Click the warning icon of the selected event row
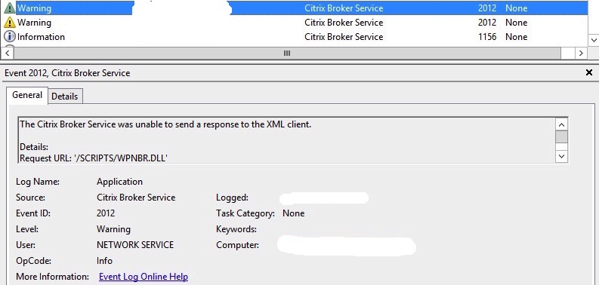The height and width of the screenshot is (285, 599). 10,8
